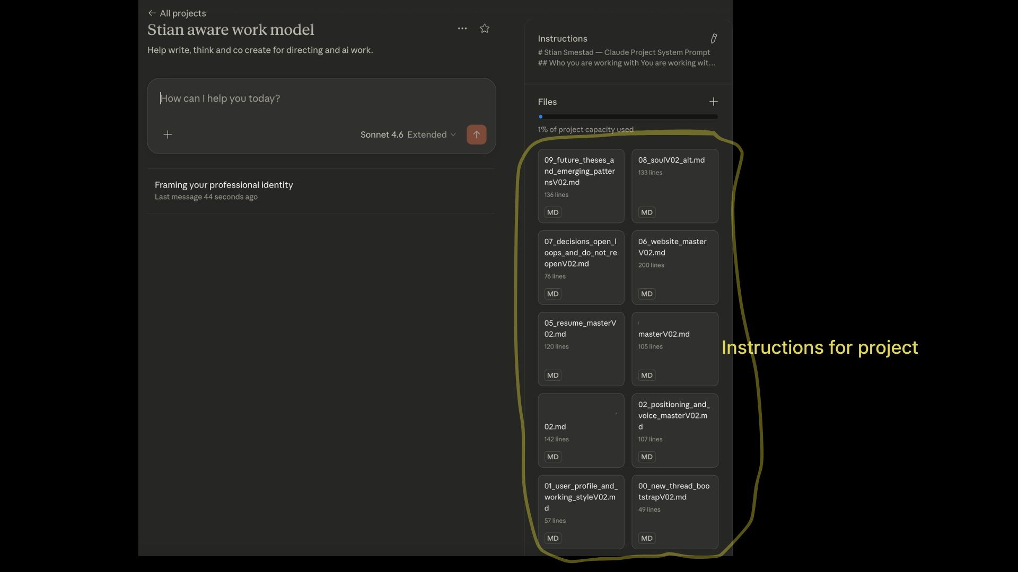Click the chevron next to Extended
The image size is (1018, 572).
[x=453, y=135]
